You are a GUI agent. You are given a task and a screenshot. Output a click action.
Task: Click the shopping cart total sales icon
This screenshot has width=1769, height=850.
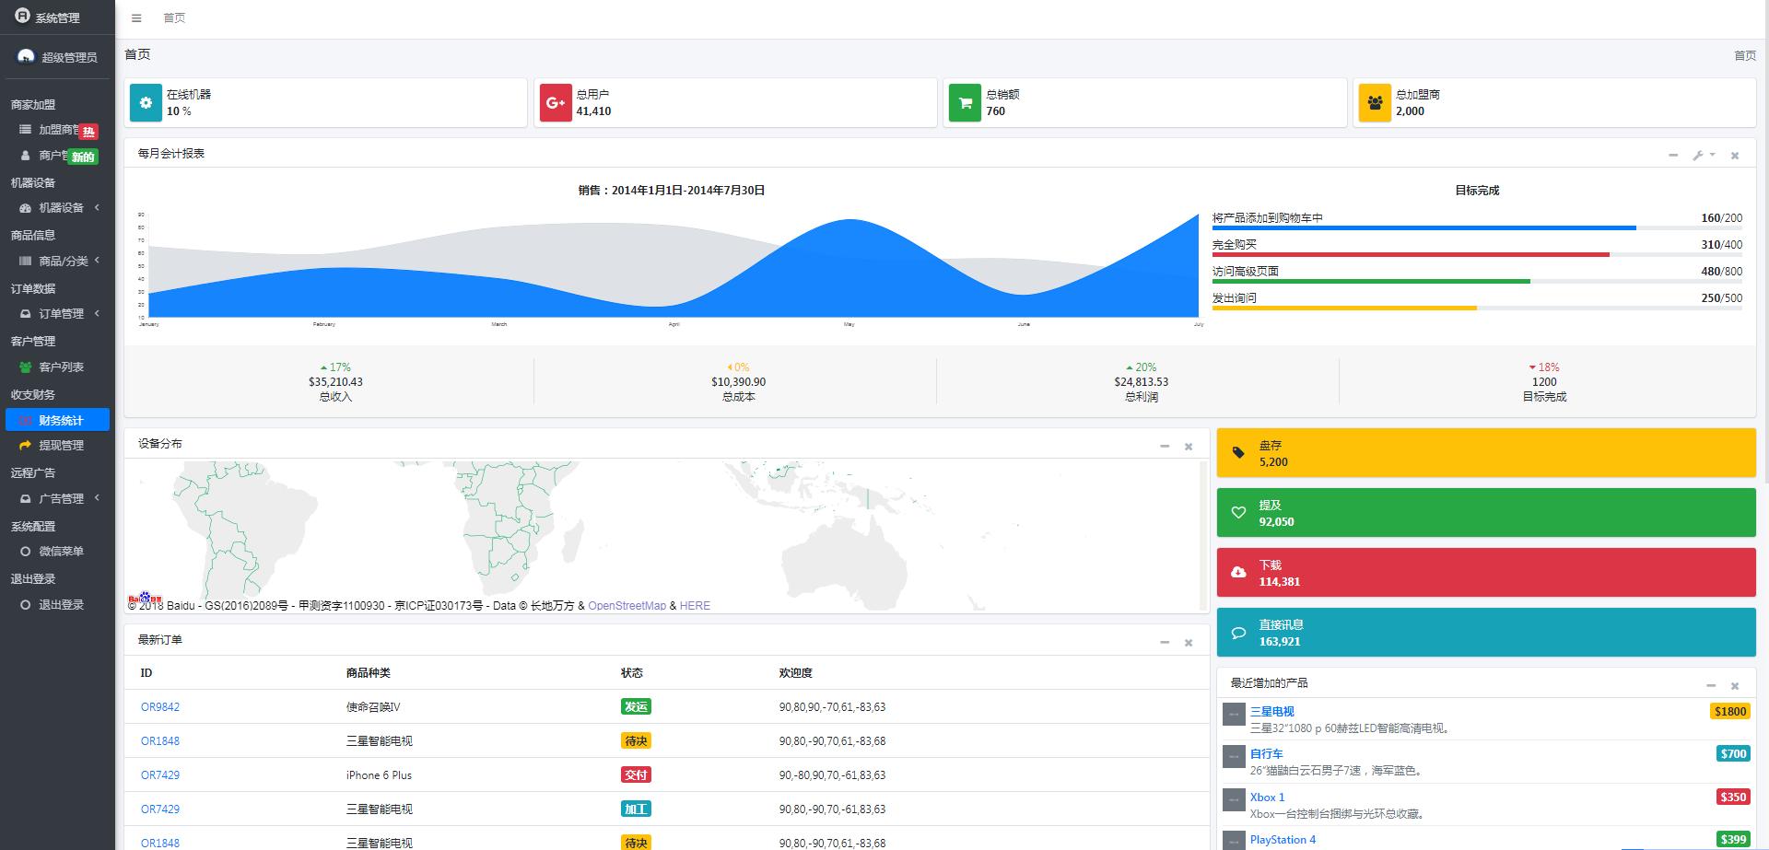tap(965, 103)
